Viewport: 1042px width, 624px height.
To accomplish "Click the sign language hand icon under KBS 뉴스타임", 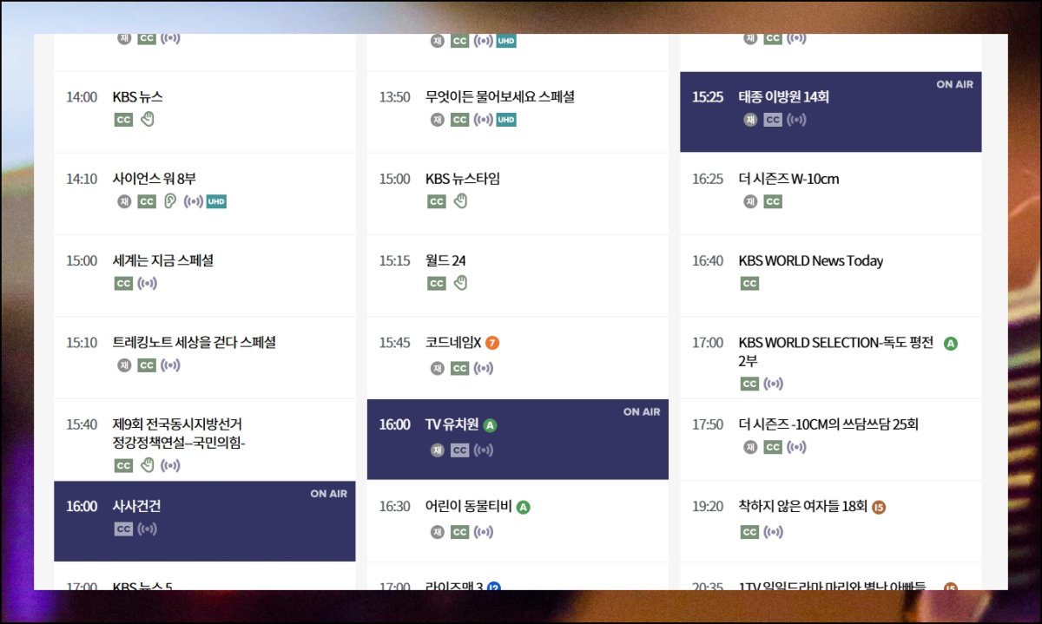I will click(460, 201).
